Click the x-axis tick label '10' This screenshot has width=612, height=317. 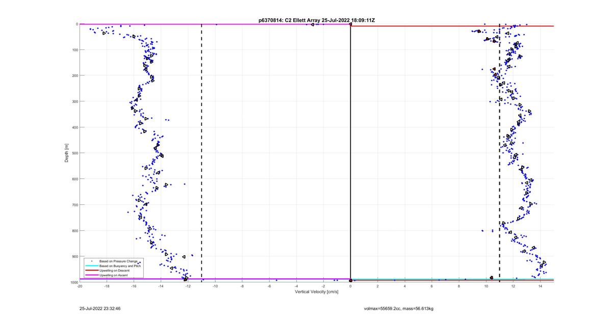pos(486,286)
